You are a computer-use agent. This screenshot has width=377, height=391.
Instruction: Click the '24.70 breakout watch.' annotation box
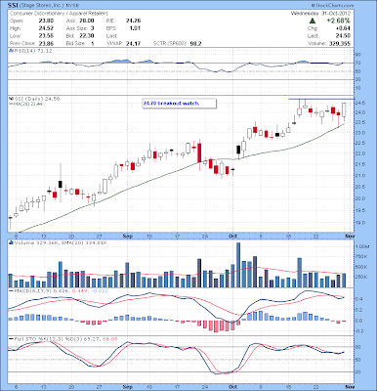tap(179, 104)
